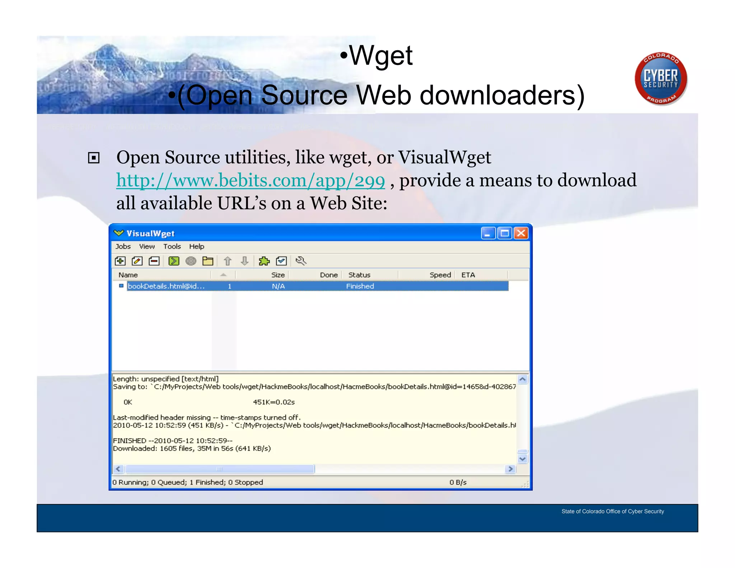Click the Add new job toolbar icon

(120, 261)
